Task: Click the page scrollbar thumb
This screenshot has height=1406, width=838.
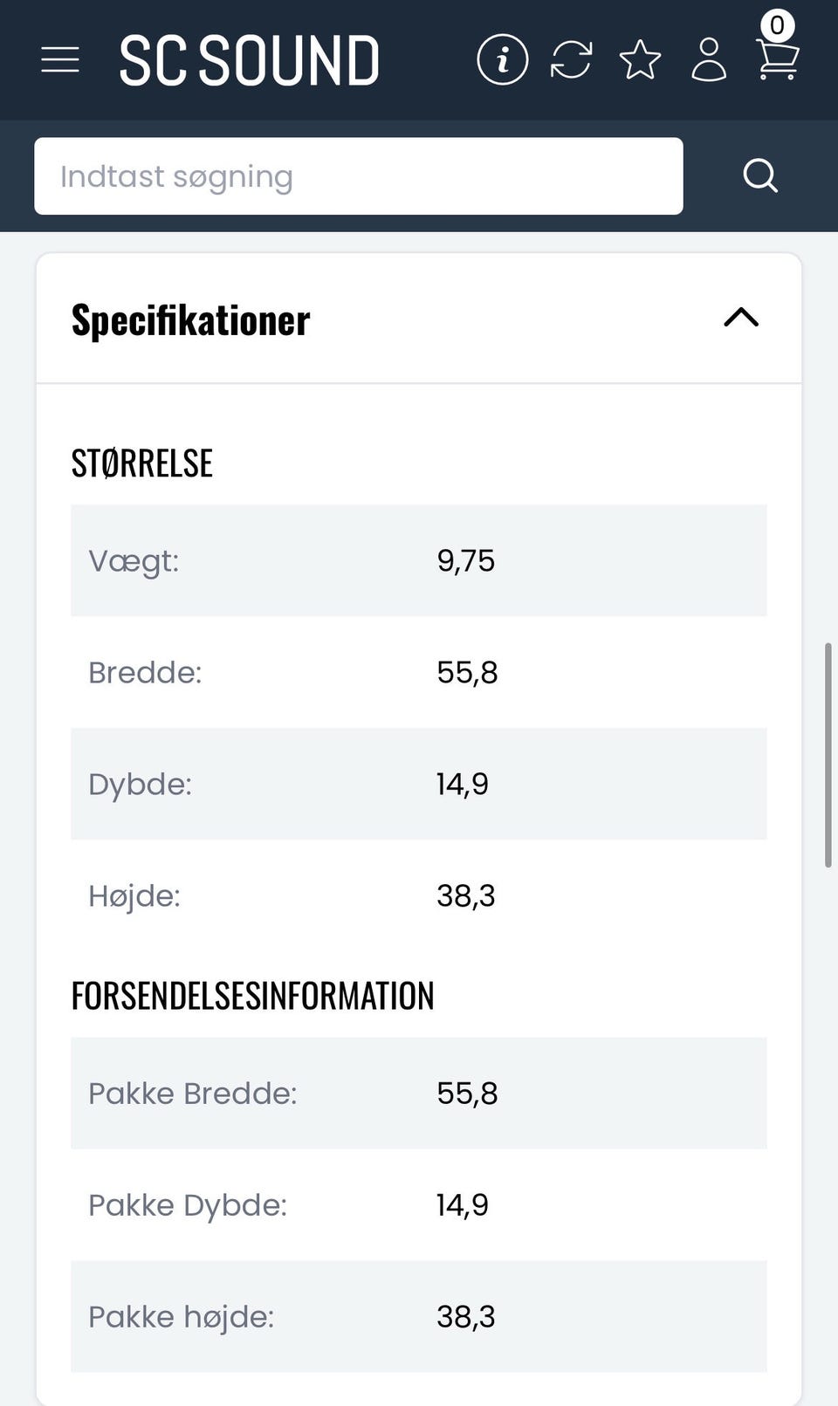Action: click(828, 755)
